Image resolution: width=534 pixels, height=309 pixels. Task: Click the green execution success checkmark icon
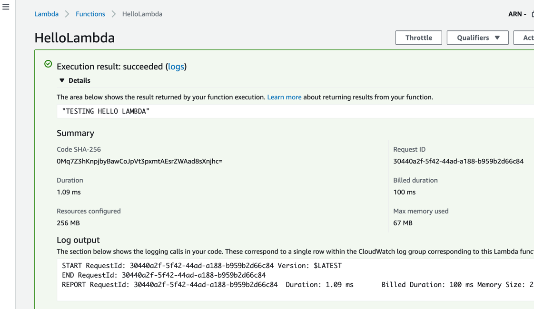[49, 64]
